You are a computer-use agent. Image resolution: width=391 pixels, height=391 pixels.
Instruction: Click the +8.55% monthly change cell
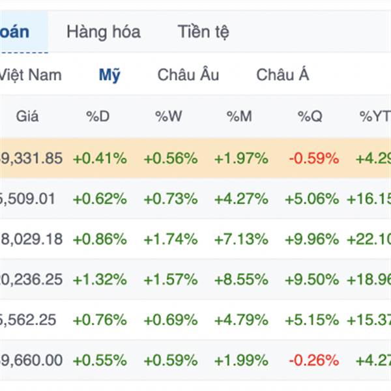tap(241, 280)
